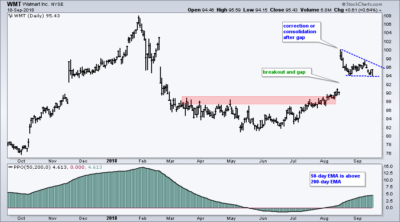
Task: Click the up-triangle icon beside the change value
Action: pyautogui.click(x=380, y=10)
